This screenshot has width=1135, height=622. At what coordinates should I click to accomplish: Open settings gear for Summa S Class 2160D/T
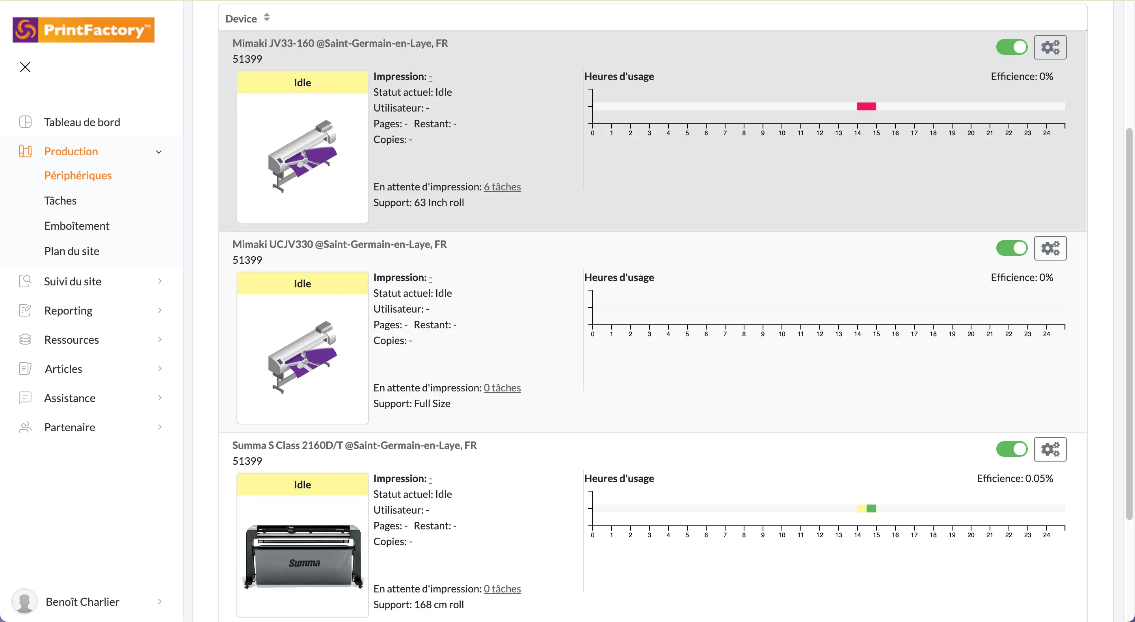tap(1050, 449)
